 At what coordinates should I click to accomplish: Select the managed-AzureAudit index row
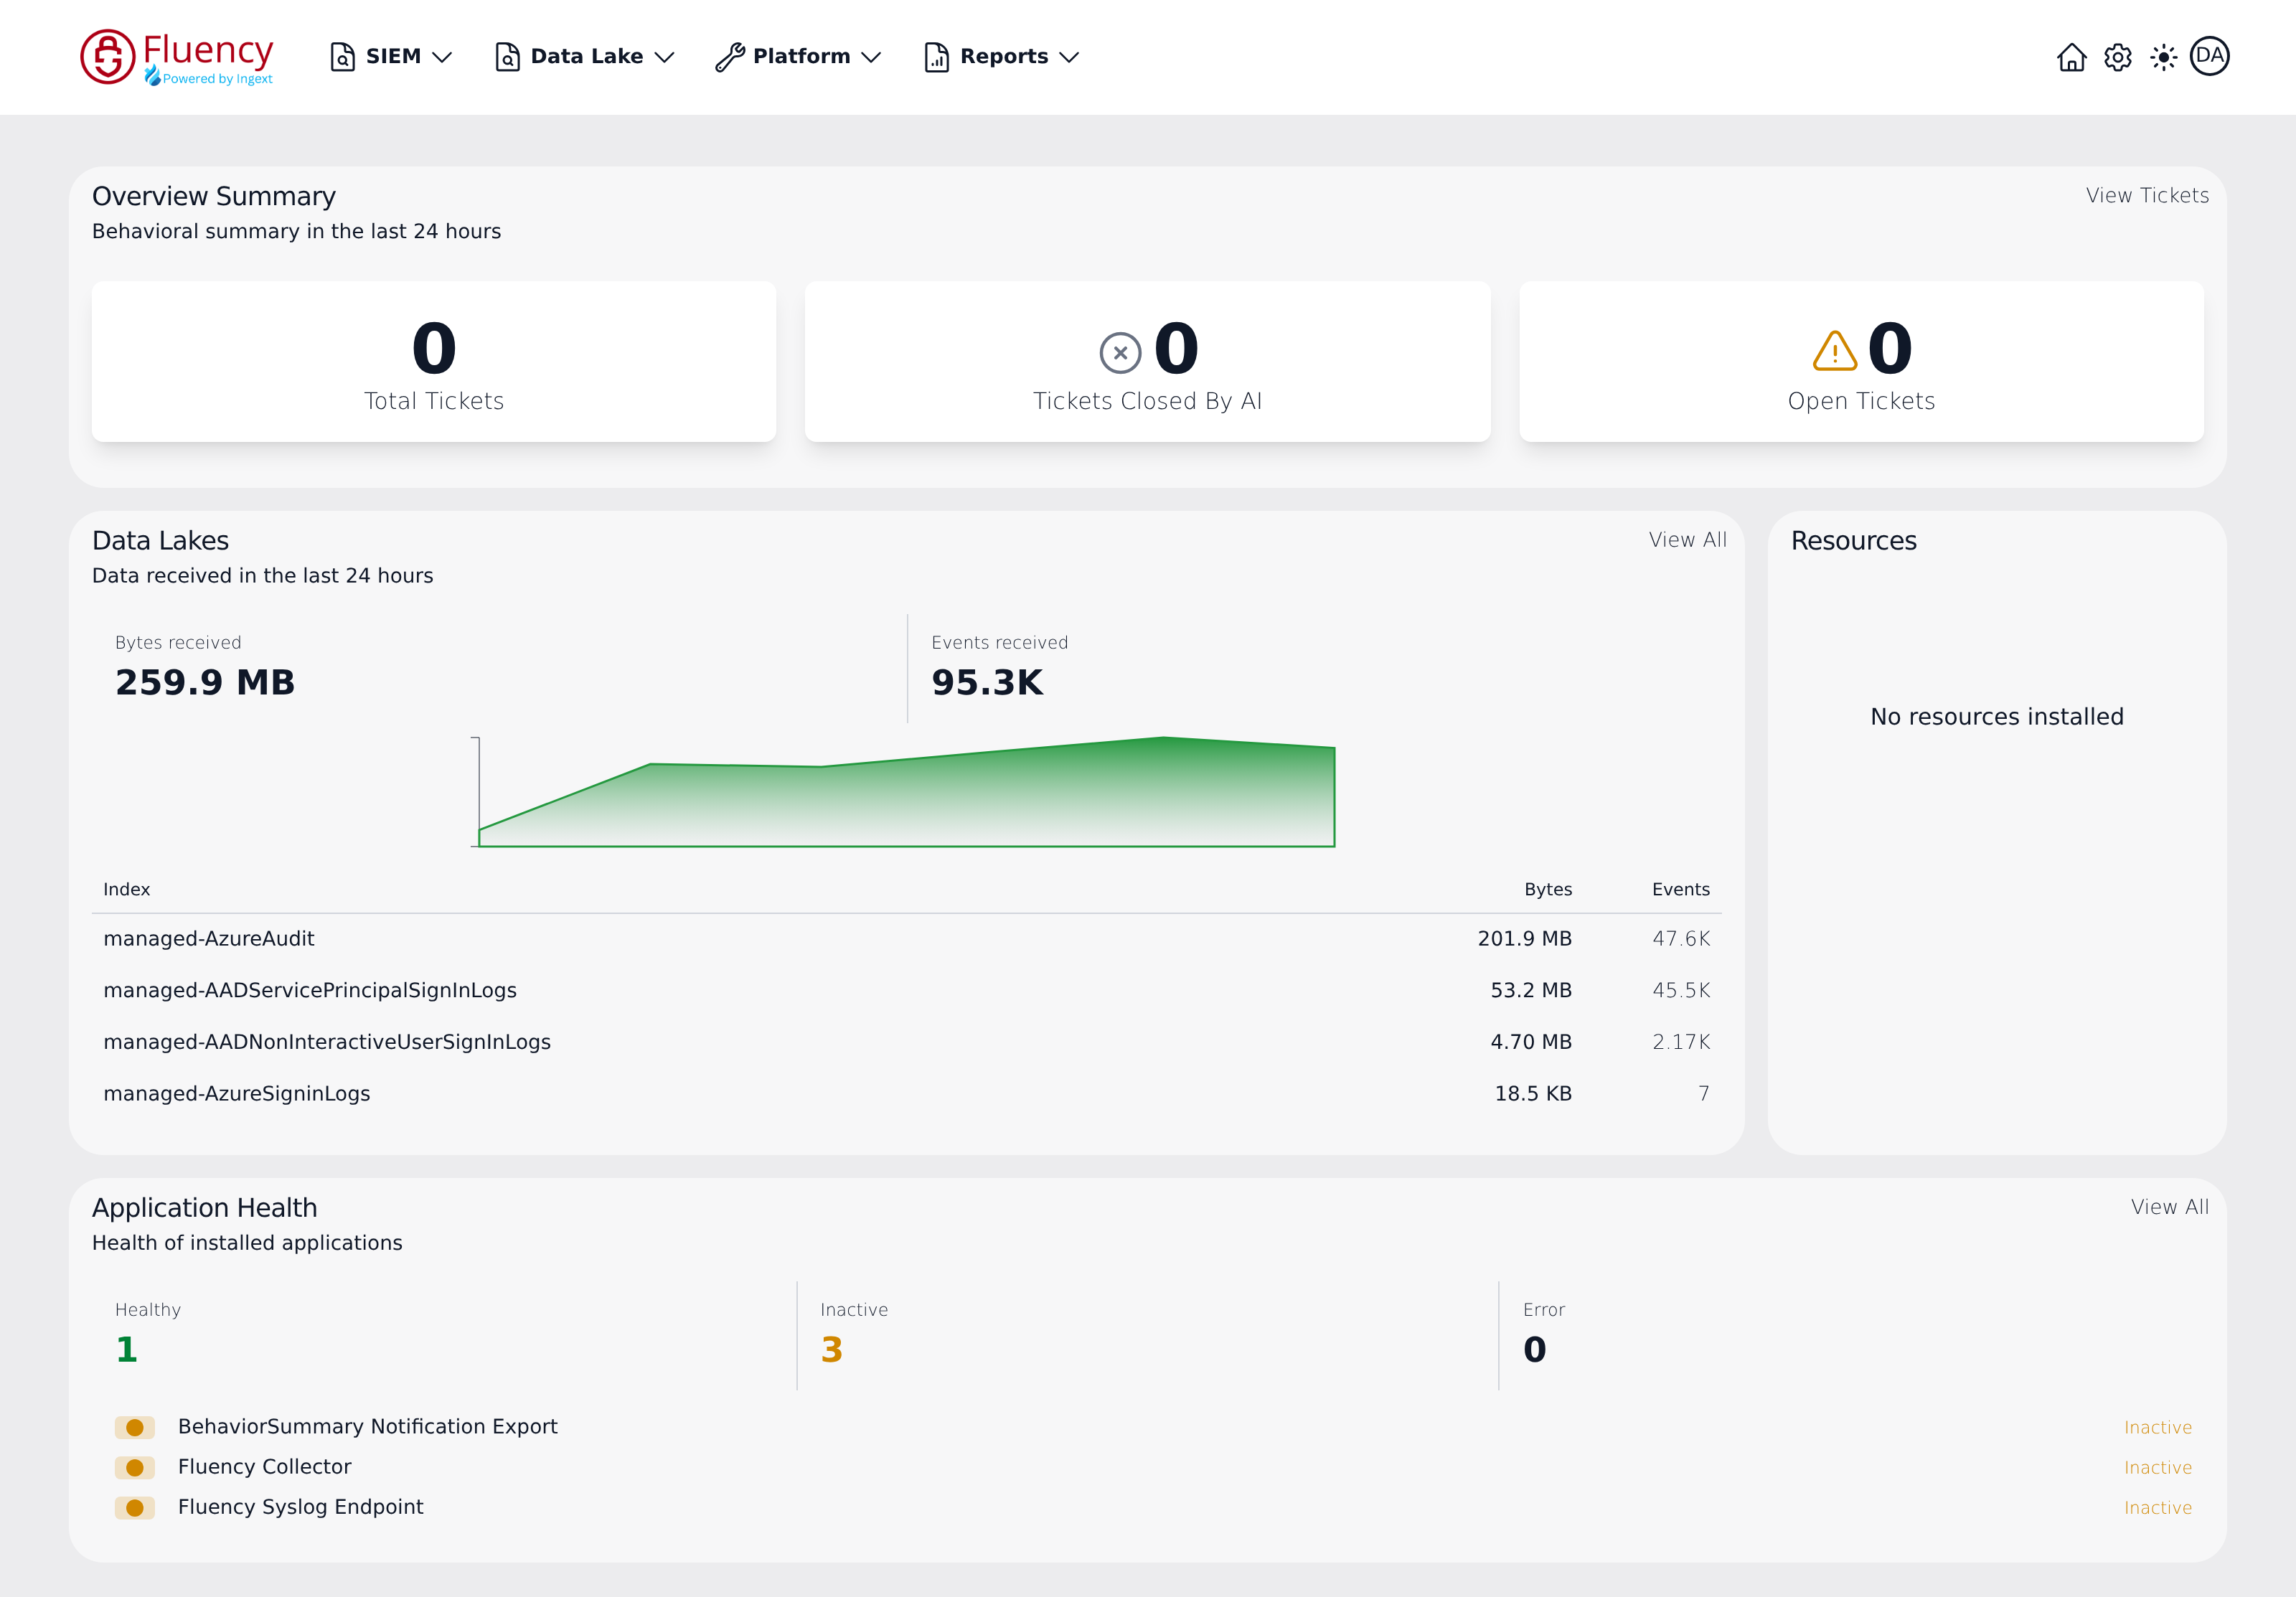[907, 938]
